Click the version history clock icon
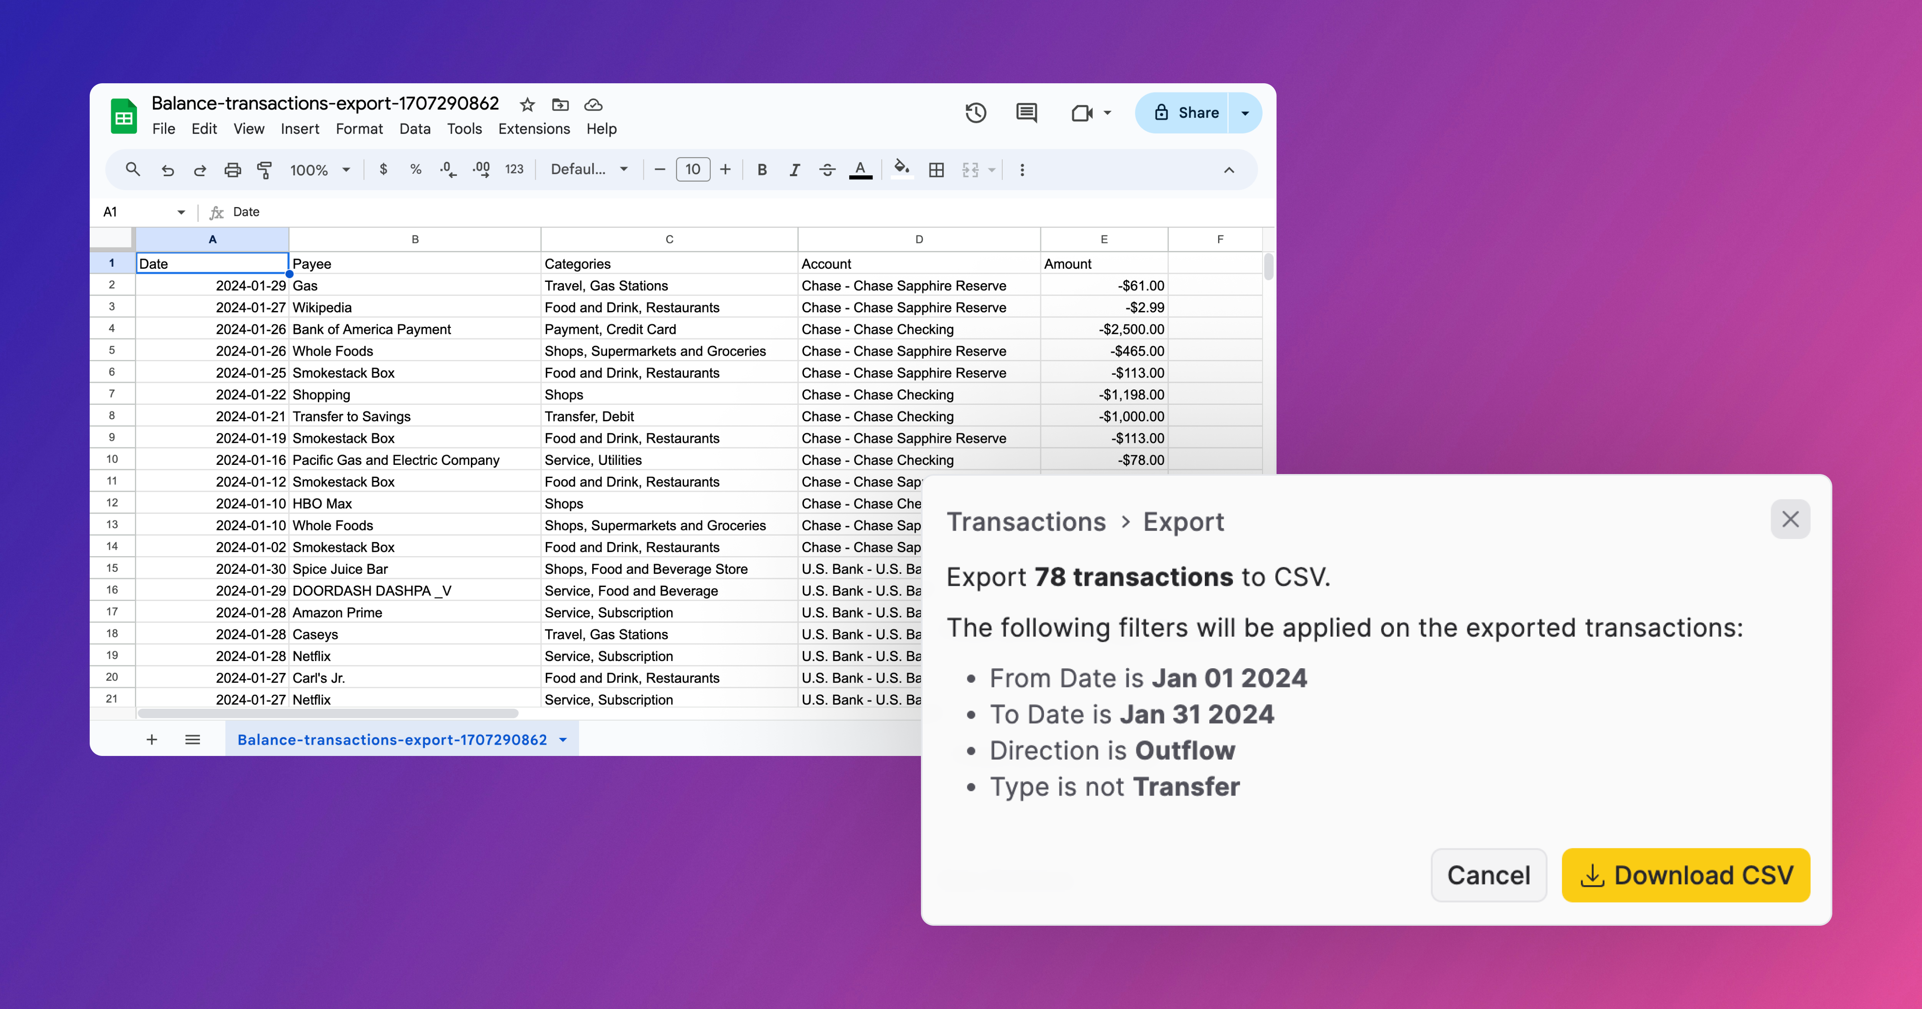Viewport: 1922px width, 1009px height. [975, 113]
